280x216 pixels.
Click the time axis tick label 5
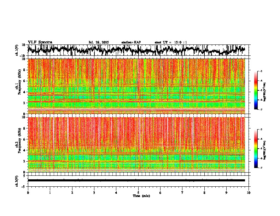point(138,193)
